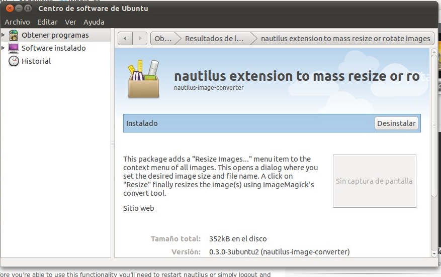Click the 'Instalado' status text
This screenshot has height=277, width=441.
[142, 123]
